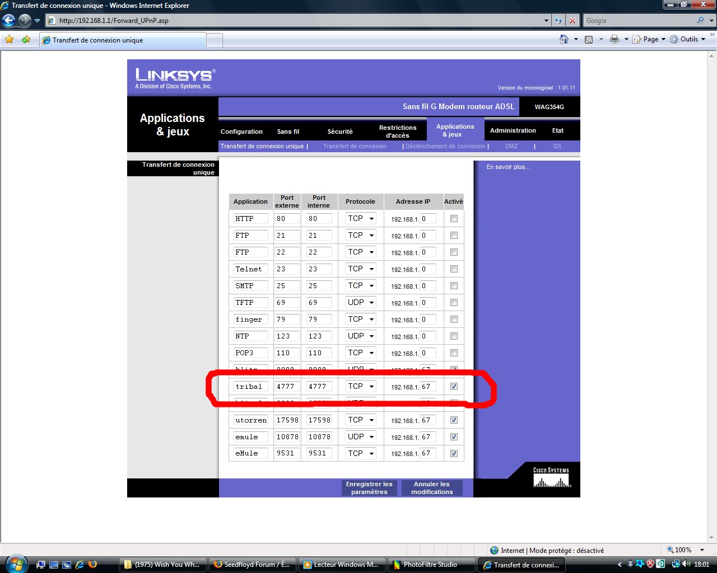Expand the tribal row protocol dropdown
Screen dimensions: 717x573
(360, 387)
